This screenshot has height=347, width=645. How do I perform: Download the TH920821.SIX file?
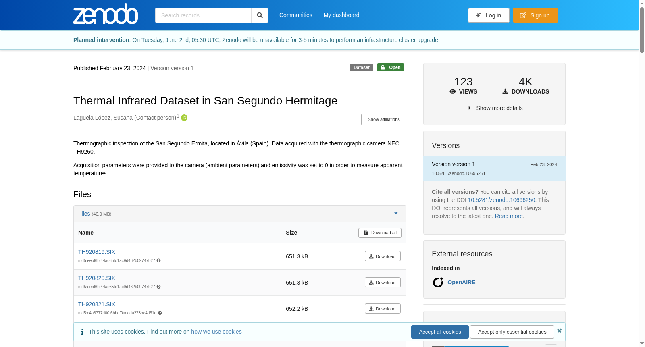(383, 309)
